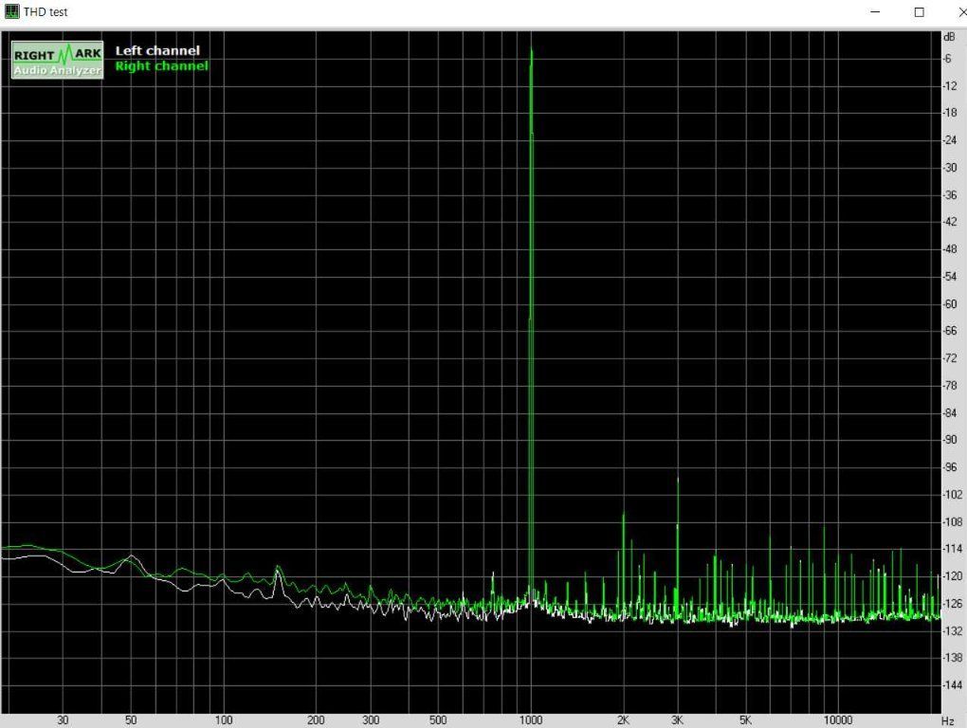Click the THD test window title

click(46, 11)
